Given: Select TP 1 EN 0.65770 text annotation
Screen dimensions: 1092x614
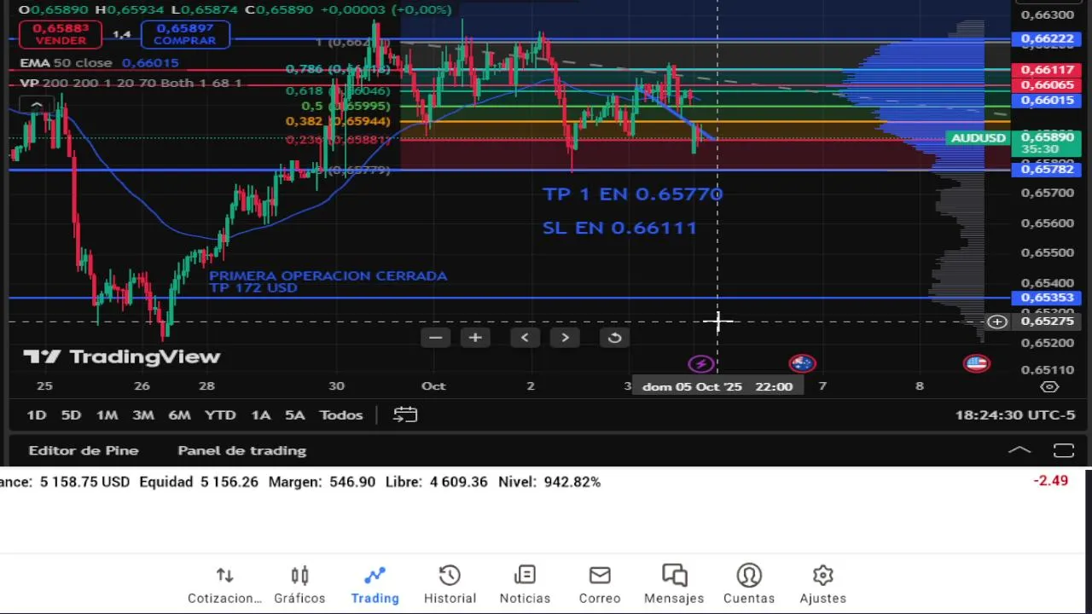Looking at the screenshot, I should pyautogui.click(x=632, y=194).
